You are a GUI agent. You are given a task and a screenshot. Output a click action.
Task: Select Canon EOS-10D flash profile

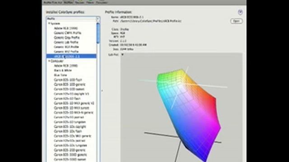68,80
